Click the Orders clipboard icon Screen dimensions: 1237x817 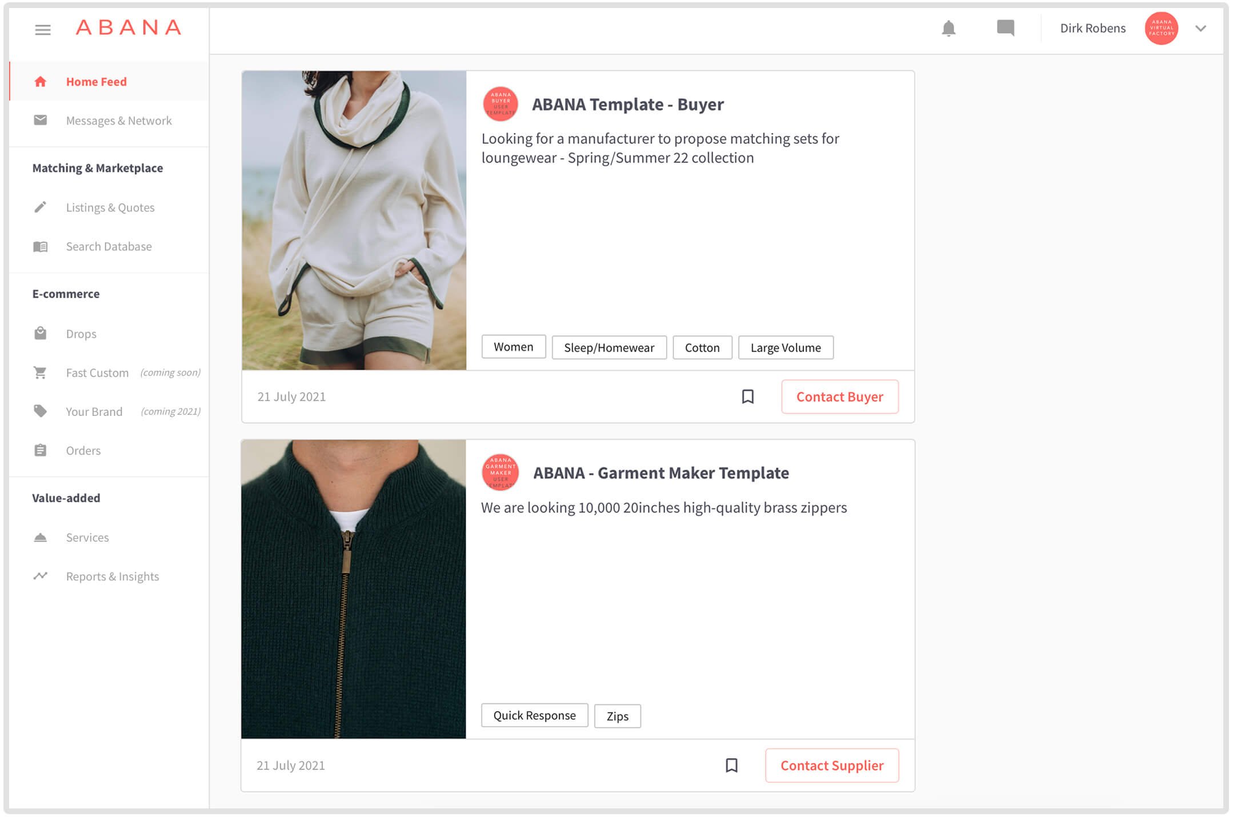point(40,450)
